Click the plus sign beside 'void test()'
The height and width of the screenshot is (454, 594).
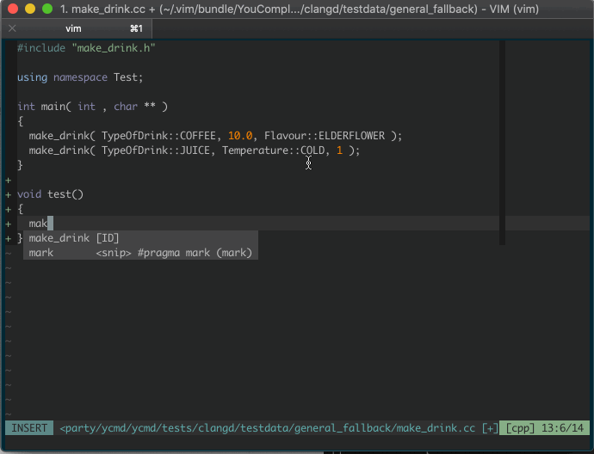pos(9,195)
